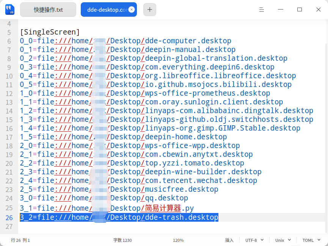Click the deepin-wine-builder.desktop line

click(x=141, y=172)
